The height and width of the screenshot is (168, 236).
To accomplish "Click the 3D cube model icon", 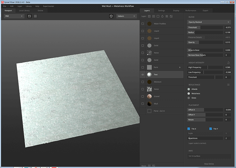I will coord(111,16).
